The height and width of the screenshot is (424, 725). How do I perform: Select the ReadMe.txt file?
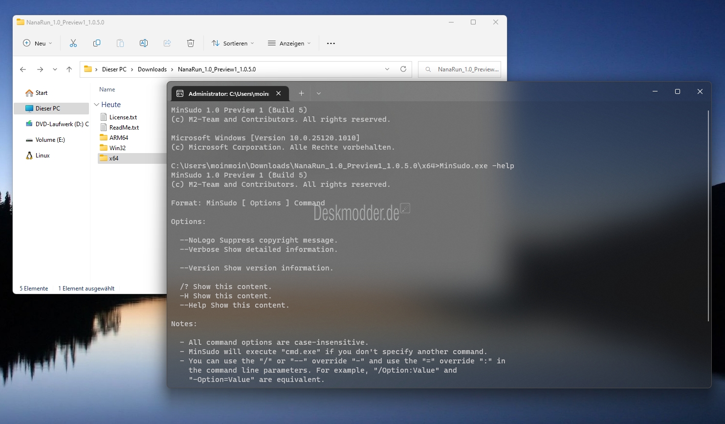pos(124,128)
